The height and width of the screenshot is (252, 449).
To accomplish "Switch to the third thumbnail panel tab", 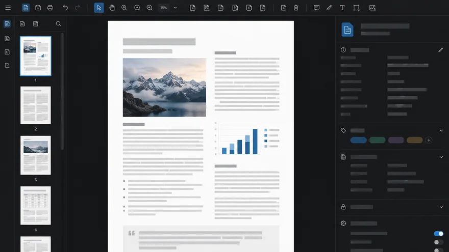I will (x=36, y=24).
